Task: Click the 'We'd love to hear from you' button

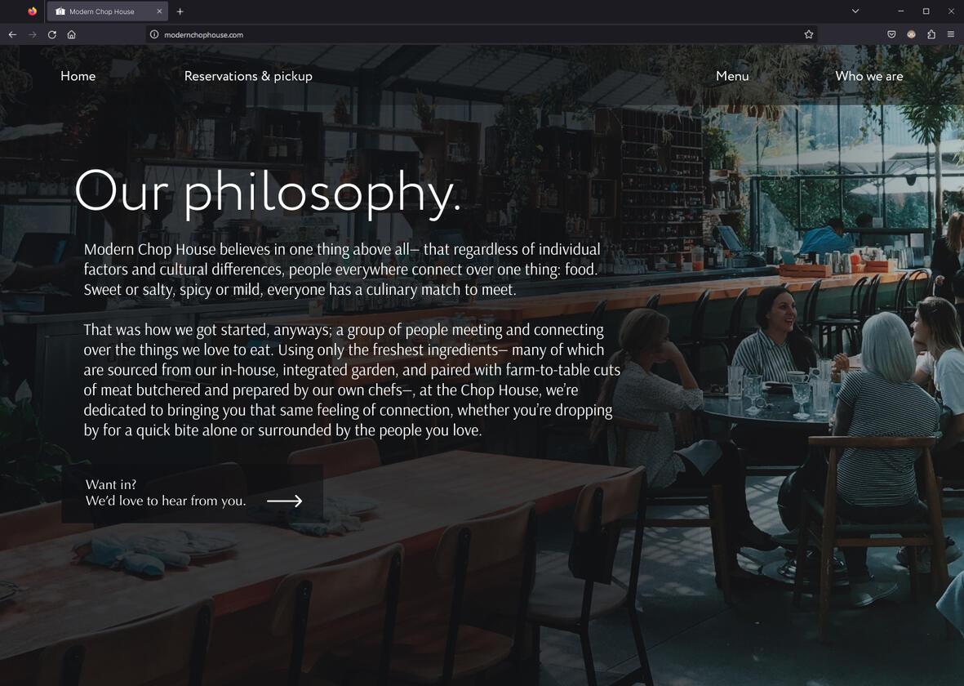Action: click(x=193, y=493)
